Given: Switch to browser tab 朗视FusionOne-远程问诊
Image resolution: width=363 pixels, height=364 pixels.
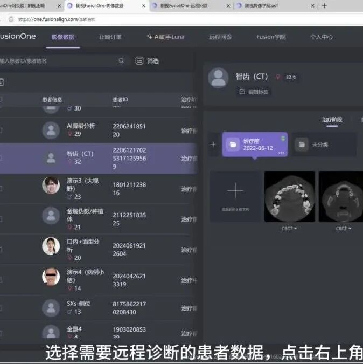Looking at the screenshot, I should coord(184,5).
